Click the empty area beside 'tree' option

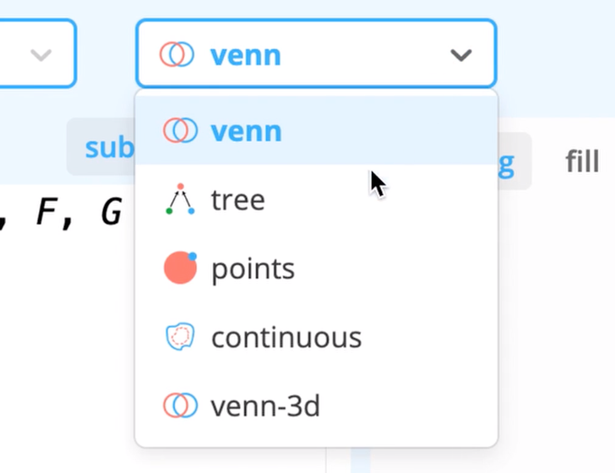[x=380, y=200]
